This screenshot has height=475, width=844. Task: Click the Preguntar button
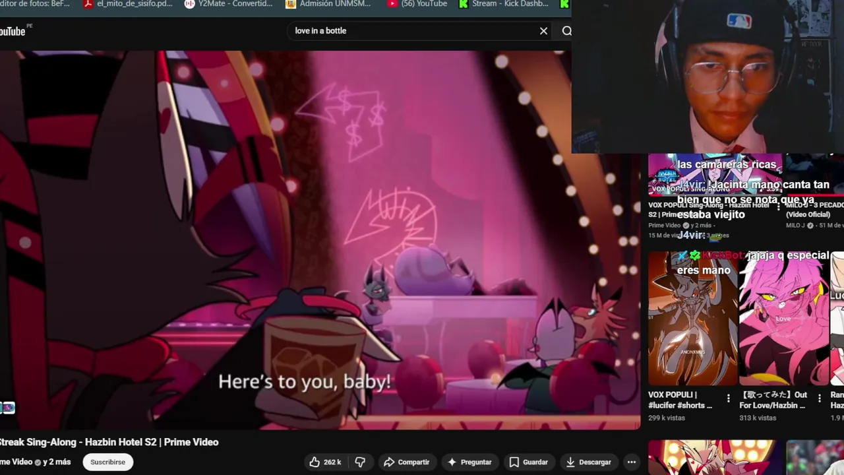point(469,462)
